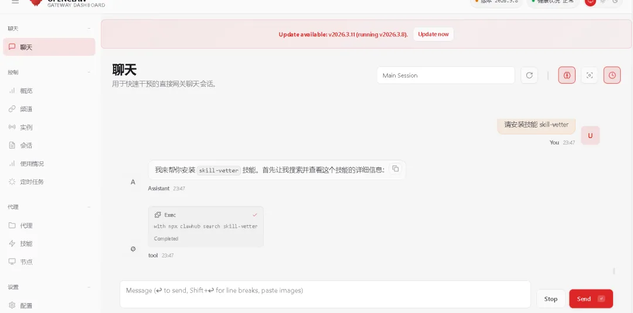Image resolution: width=633 pixels, height=313 pixels.
Task: Open the Exec tool call card
Action: [x=206, y=226]
